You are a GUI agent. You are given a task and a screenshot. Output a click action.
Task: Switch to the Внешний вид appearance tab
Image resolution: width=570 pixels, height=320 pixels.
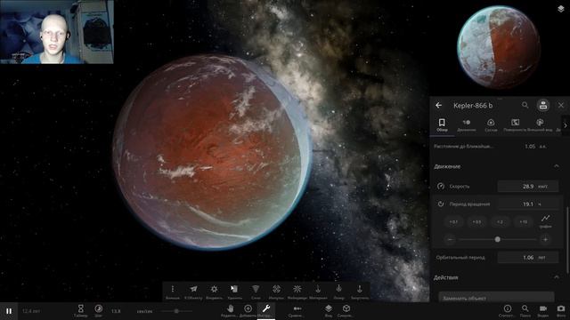point(540,124)
